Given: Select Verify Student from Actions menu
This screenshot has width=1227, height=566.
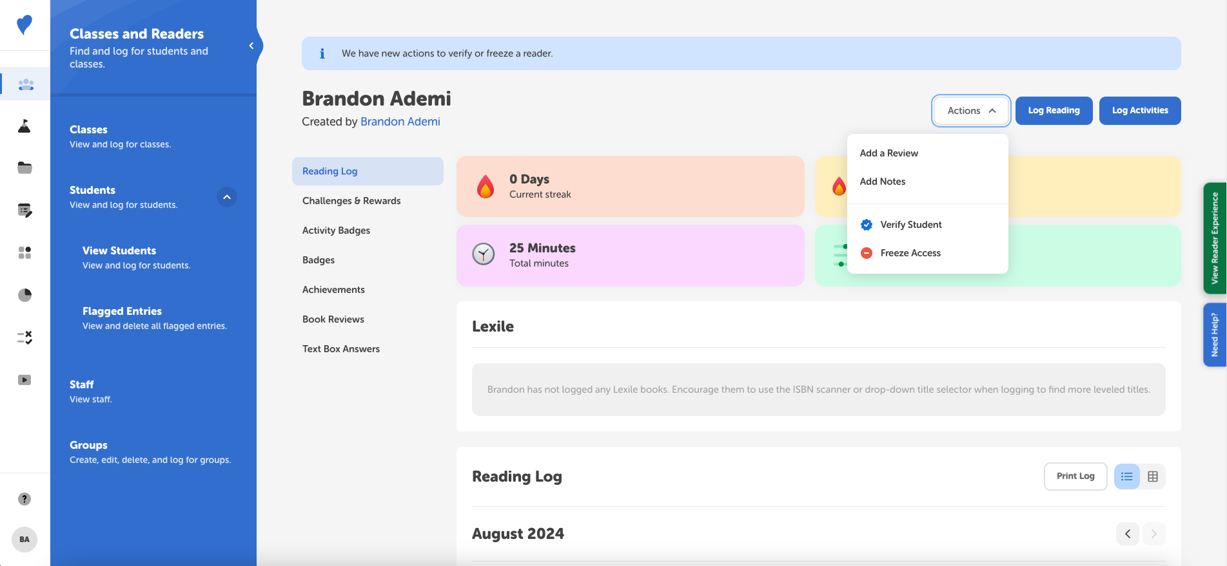Looking at the screenshot, I should click(x=910, y=225).
